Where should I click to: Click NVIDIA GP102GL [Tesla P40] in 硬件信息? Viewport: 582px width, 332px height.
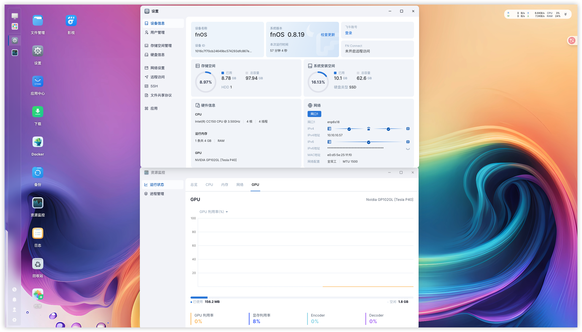216,160
